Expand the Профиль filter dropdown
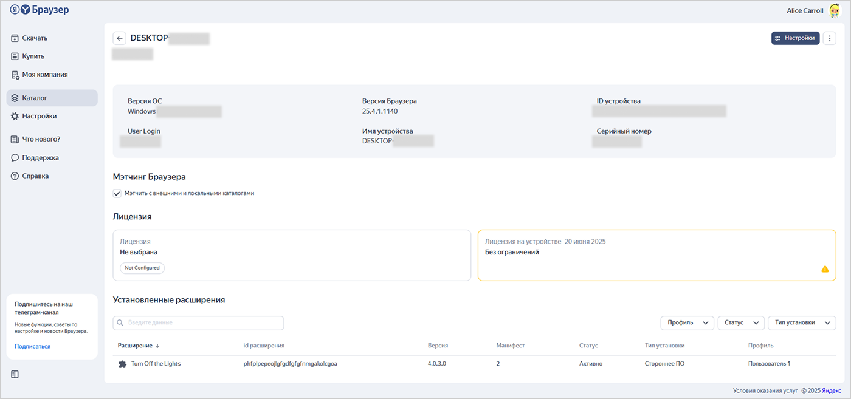The height and width of the screenshot is (399, 851). point(687,323)
